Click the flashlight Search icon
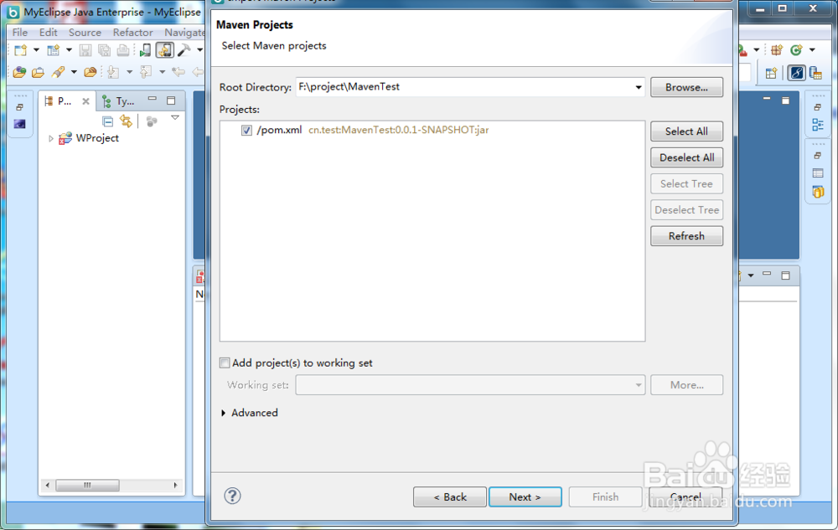Screen dimensions: 838x530 point(59,71)
